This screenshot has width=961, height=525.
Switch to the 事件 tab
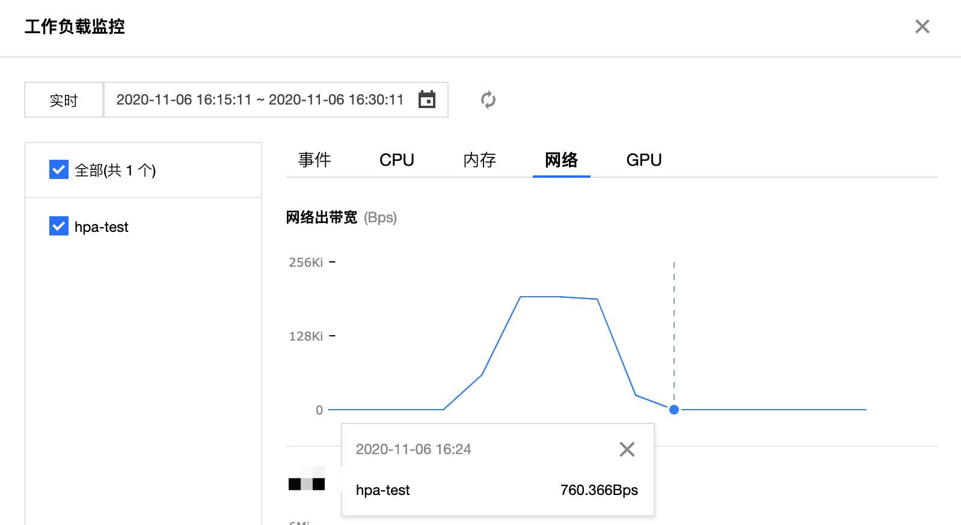click(x=315, y=160)
